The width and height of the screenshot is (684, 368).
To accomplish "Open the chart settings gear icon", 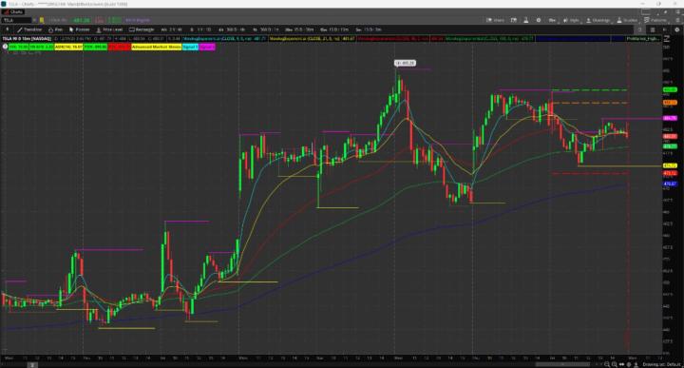I will 539,20.
